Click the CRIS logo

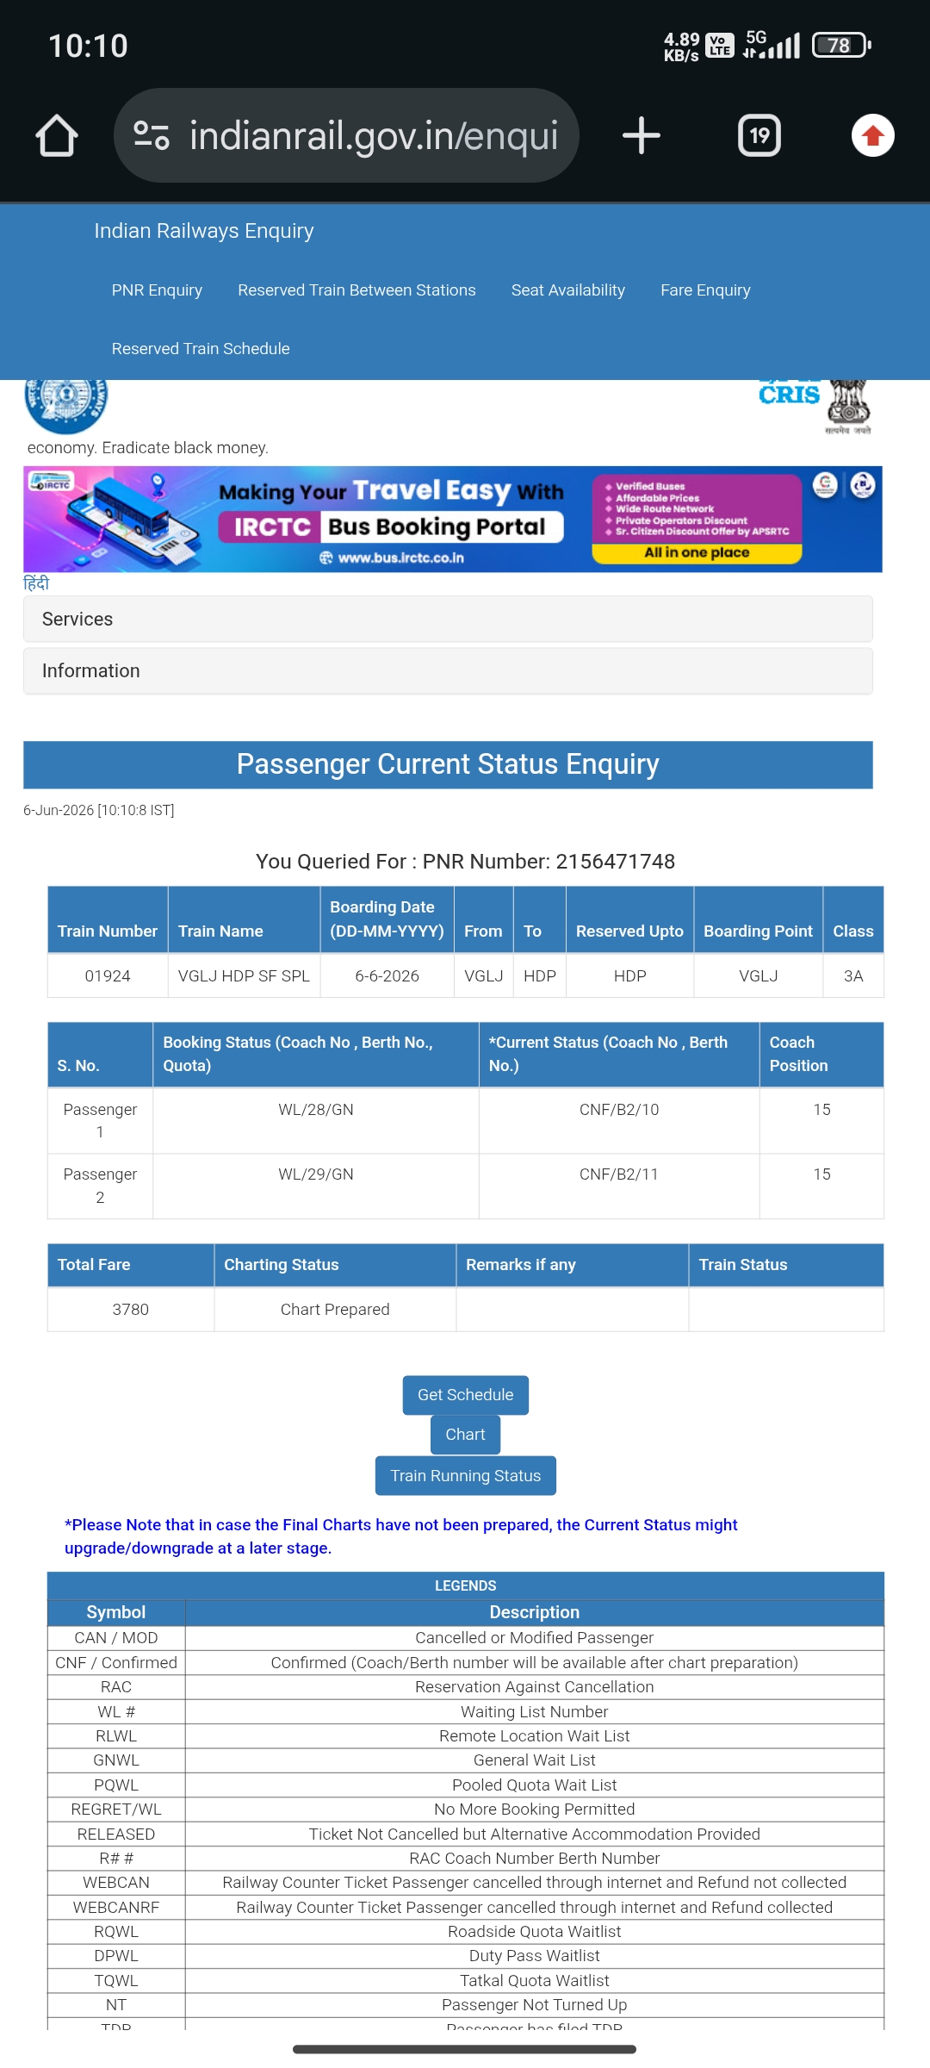(x=789, y=393)
